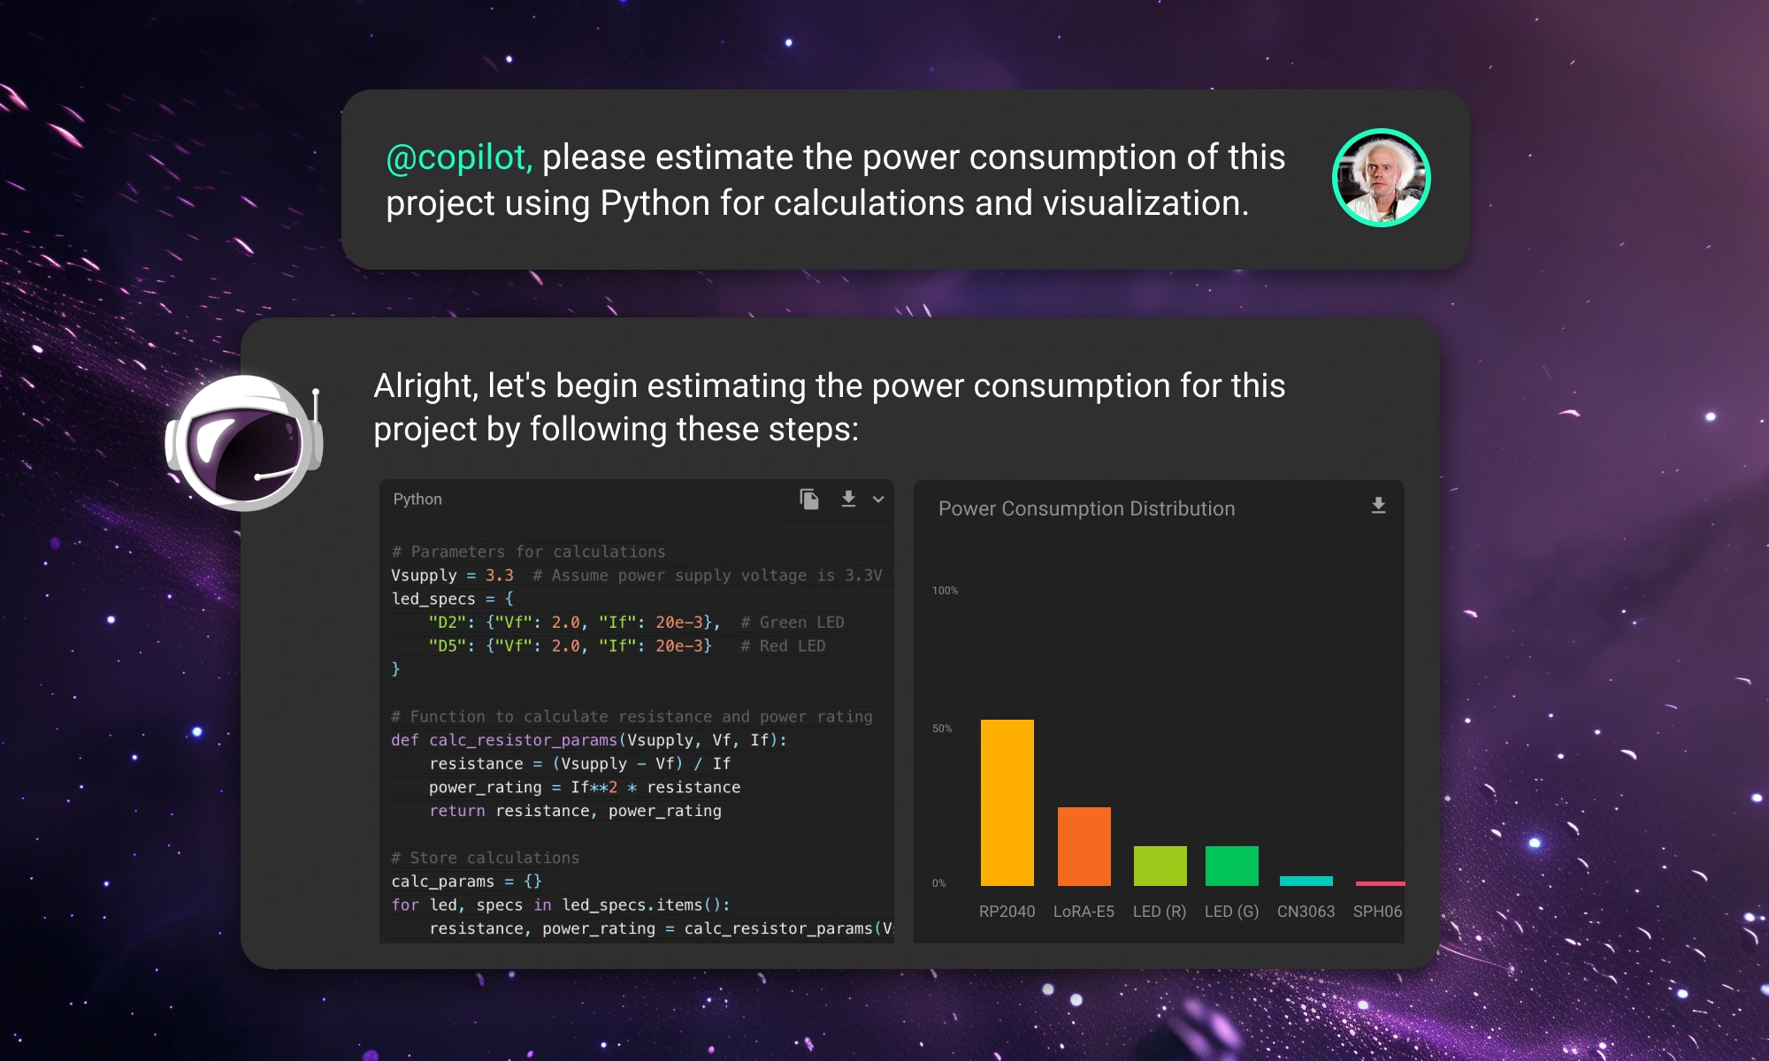The height and width of the screenshot is (1061, 1769).
Task: Click the Vsupply = 3.3 code line
Action: [x=452, y=576]
